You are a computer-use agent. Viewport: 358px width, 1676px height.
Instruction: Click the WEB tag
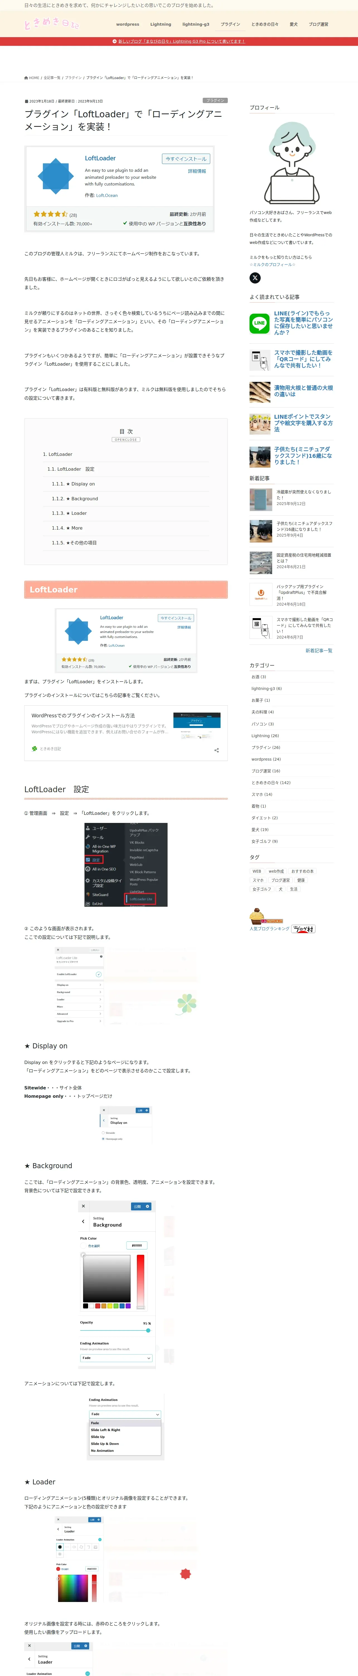pos(257,871)
